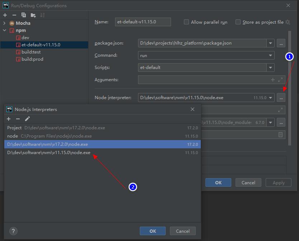The height and width of the screenshot is (241, 299).
Task: Open help for Node.js Interpreters dialog
Action: click(x=13, y=231)
